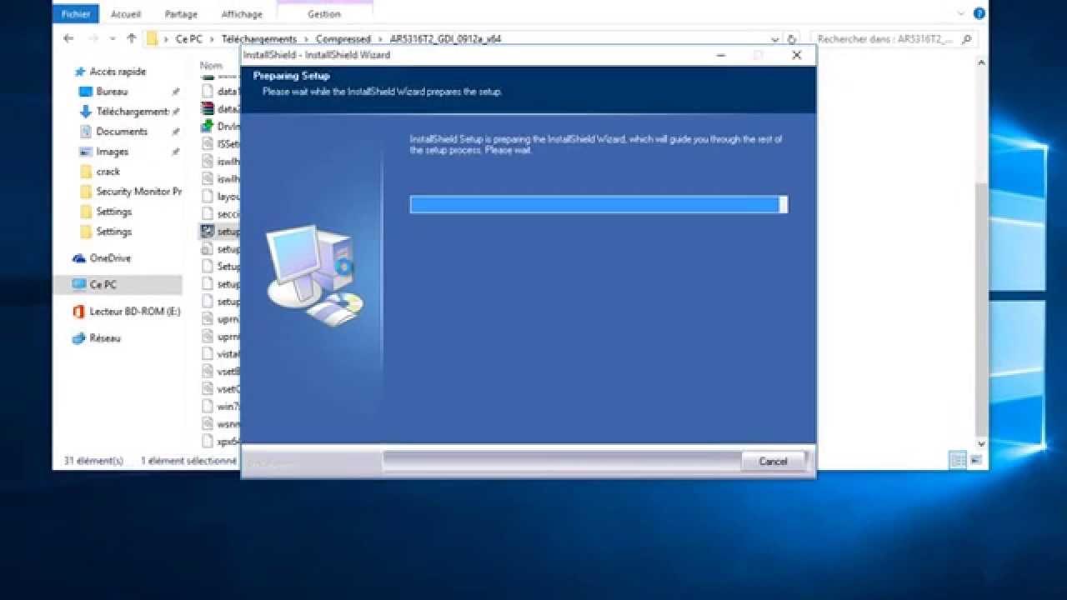Expand the address bar history dropdown

tap(774, 39)
